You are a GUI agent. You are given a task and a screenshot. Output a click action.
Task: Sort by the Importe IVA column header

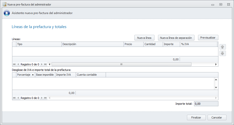(x=65, y=75)
